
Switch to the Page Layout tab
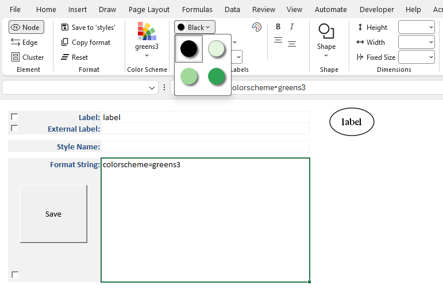(149, 10)
